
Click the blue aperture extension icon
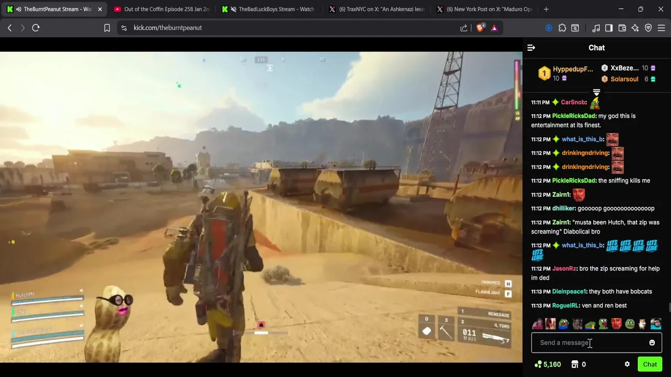click(x=549, y=28)
